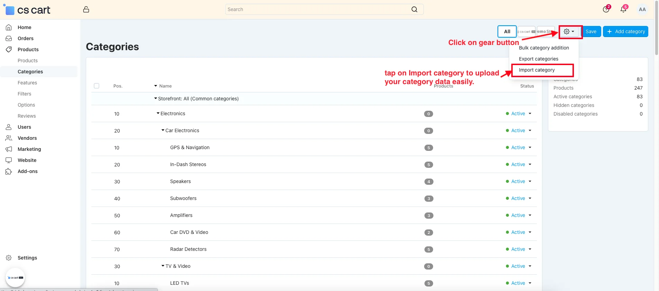
Task: Click the search magnifier icon
Action: (414, 10)
